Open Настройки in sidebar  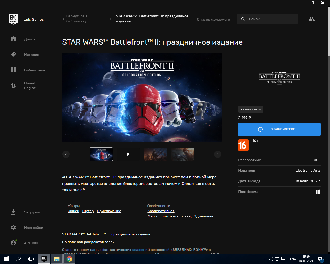[34, 228]
